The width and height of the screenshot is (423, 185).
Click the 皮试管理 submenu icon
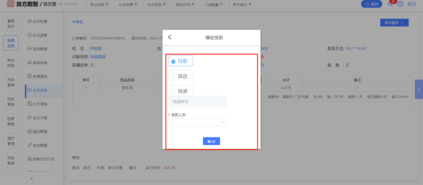[30, 145]
